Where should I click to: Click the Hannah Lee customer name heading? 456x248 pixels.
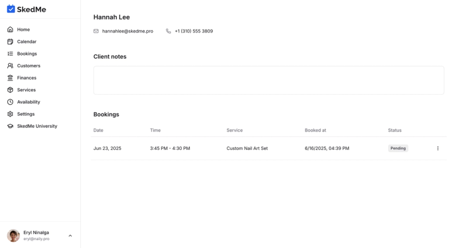111,17
